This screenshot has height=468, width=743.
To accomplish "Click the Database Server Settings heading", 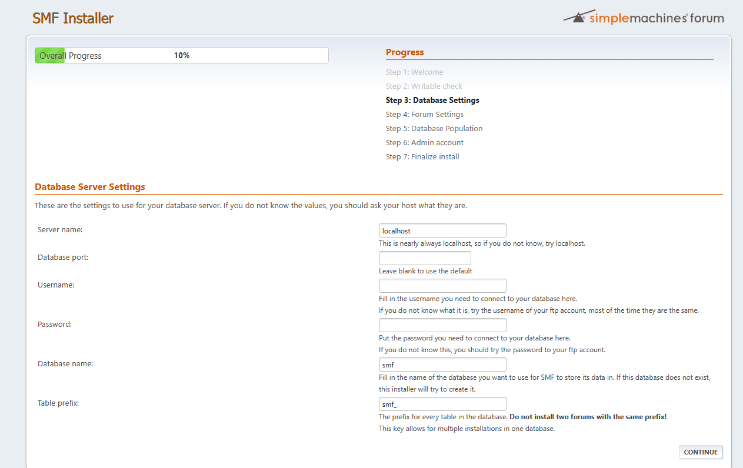I will (90, 187).
